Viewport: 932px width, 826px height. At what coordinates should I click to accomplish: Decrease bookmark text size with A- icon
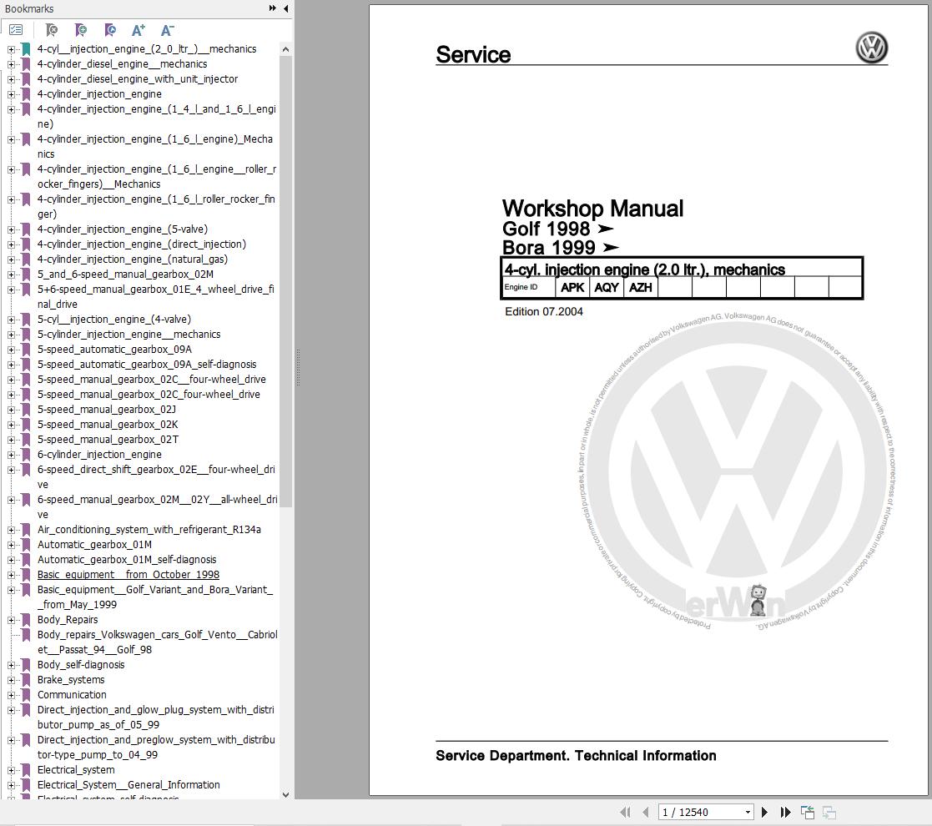(167, 29)
